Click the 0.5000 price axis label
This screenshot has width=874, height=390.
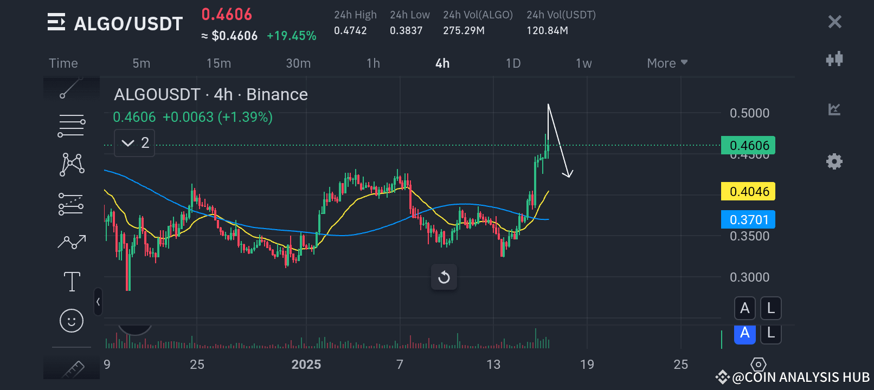tap(749, 113)
